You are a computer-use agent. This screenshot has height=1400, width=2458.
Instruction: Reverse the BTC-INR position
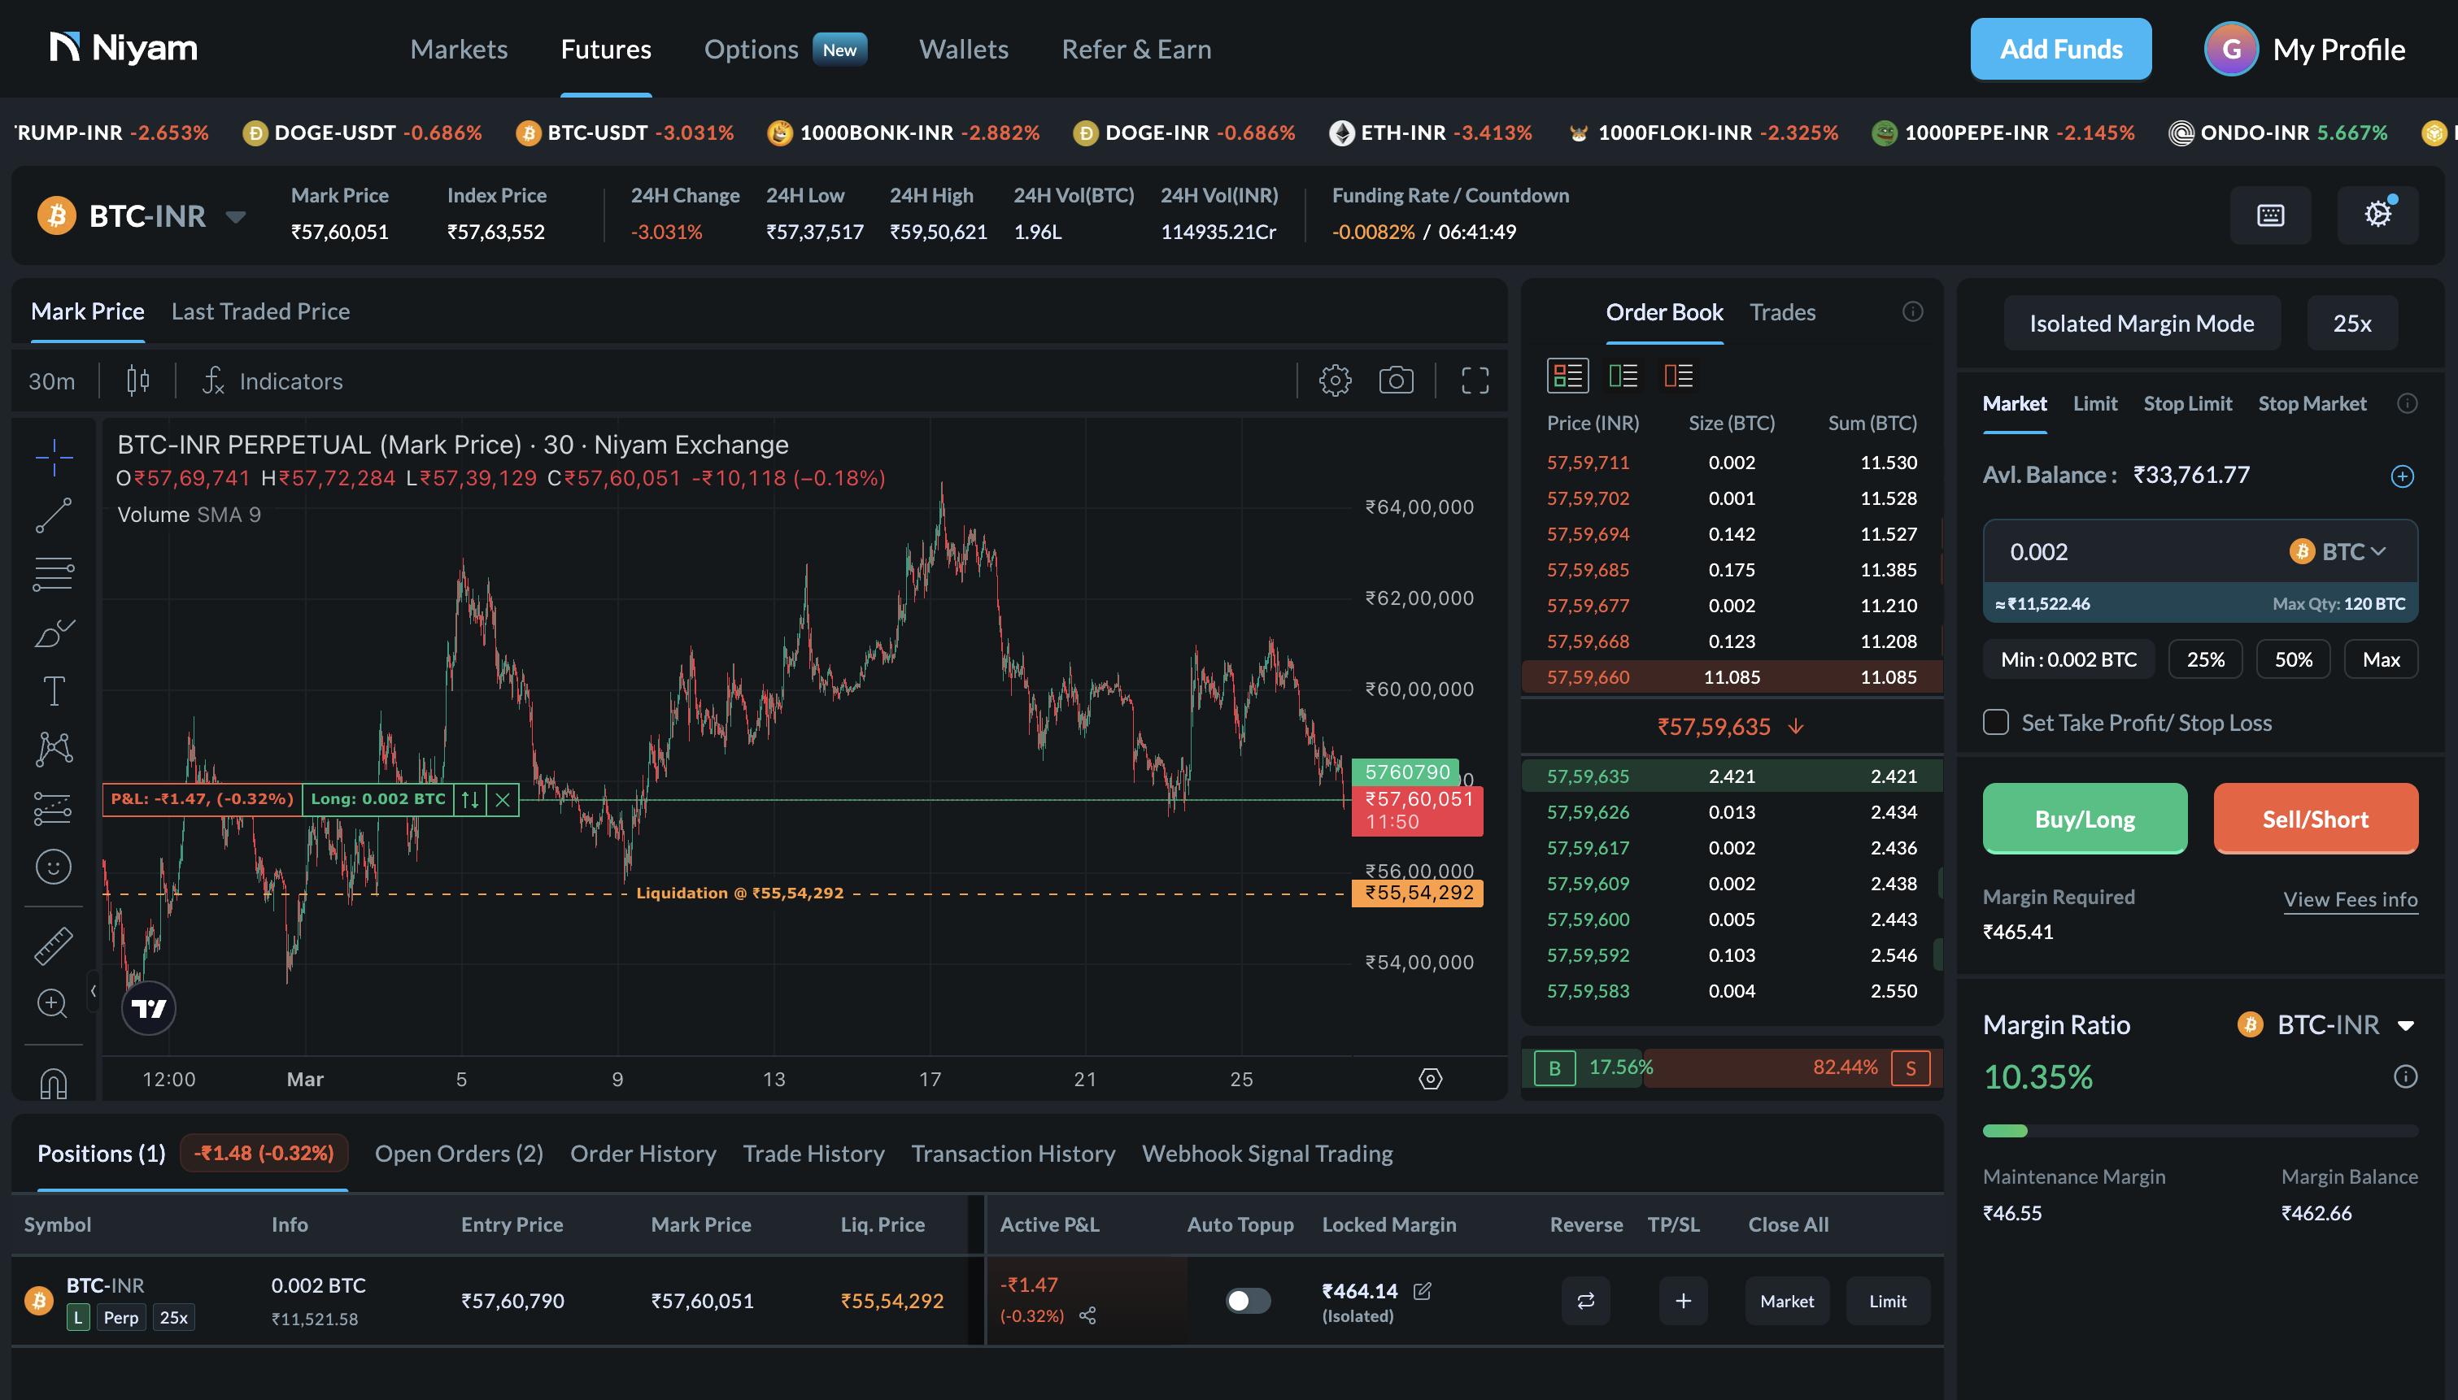pyautogui.click(x=1586, y=1301)
